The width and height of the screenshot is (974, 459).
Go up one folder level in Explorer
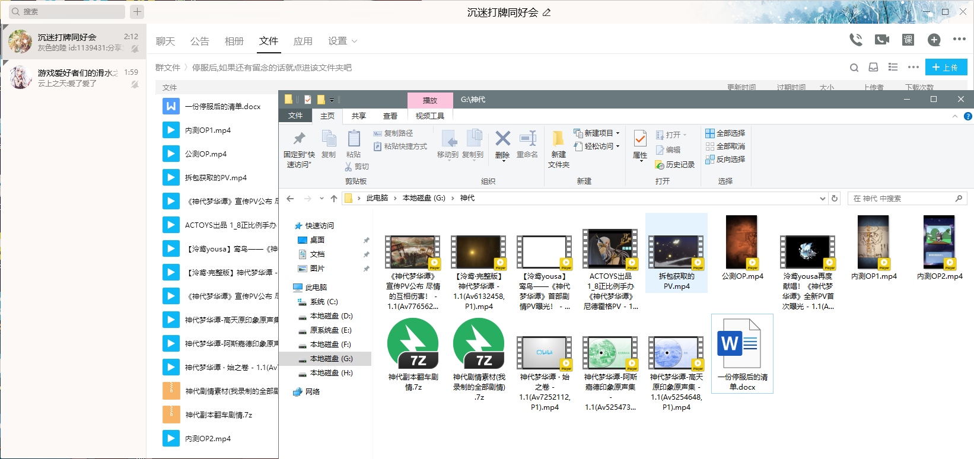[x=334, y=199]
